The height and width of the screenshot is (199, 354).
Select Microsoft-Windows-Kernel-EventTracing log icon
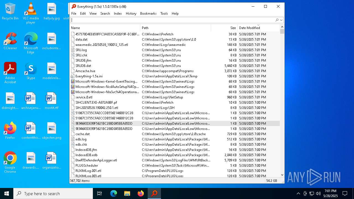(x=73, y=81)
